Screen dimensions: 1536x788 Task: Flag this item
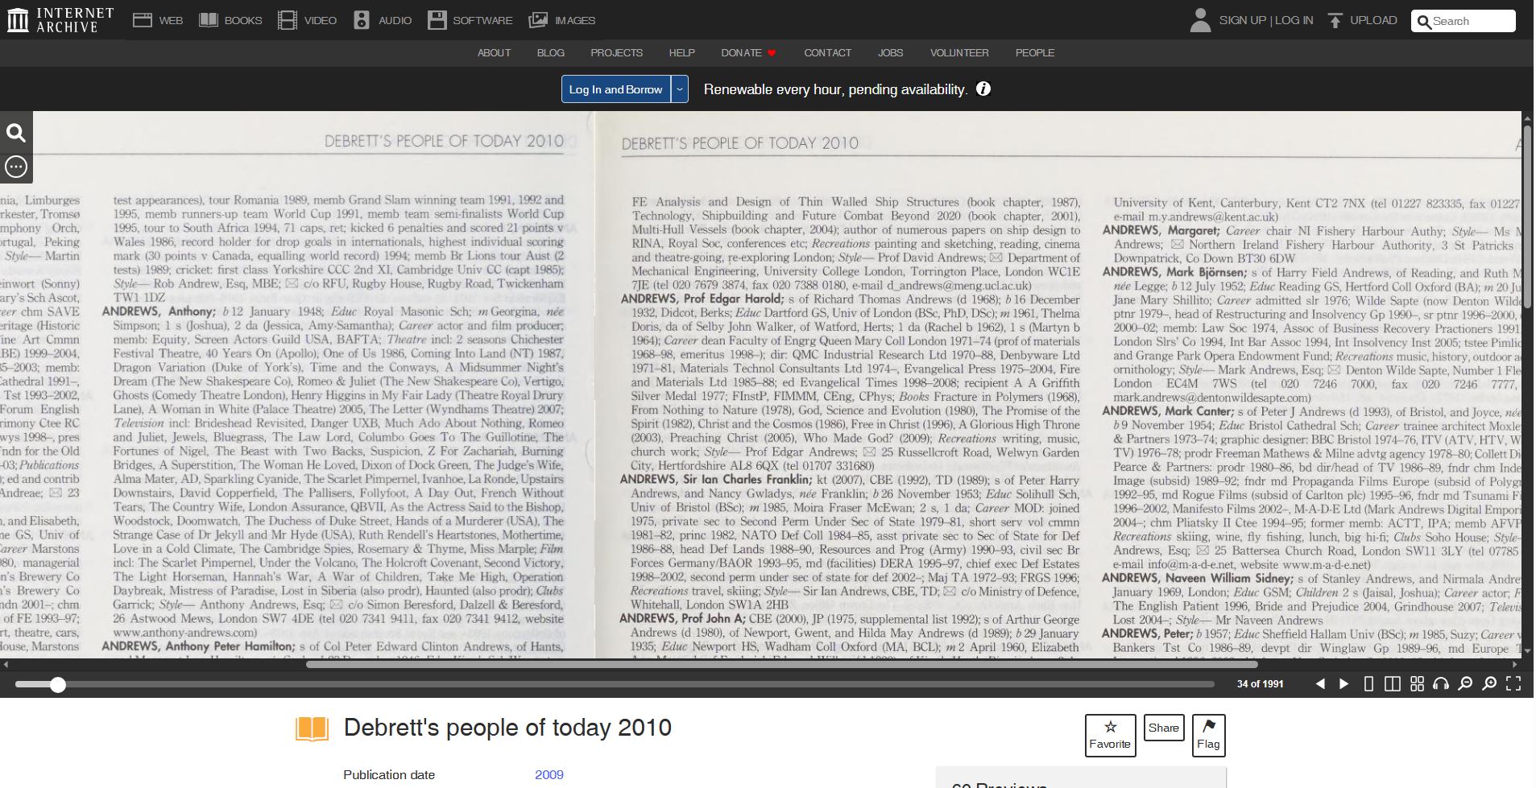pyautogui.click(x=1208, y=735)
